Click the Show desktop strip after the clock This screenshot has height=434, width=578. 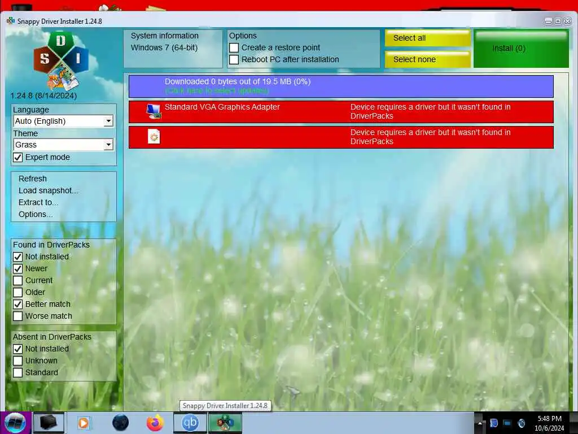(573, 423)
